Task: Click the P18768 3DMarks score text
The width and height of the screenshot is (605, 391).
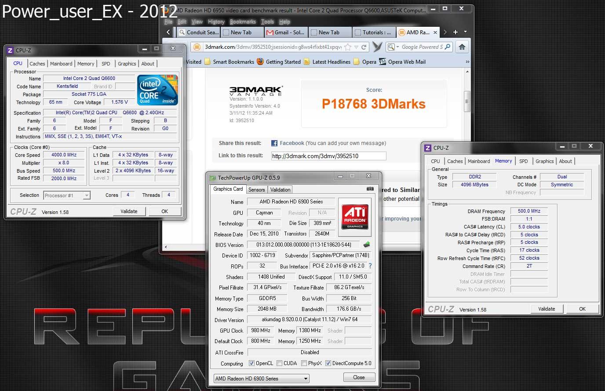Action: click(x=374, y=104)
